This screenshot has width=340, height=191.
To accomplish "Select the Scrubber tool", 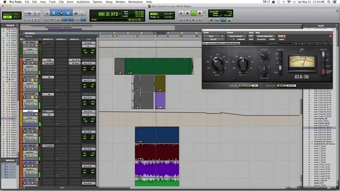I will [76, 13].
